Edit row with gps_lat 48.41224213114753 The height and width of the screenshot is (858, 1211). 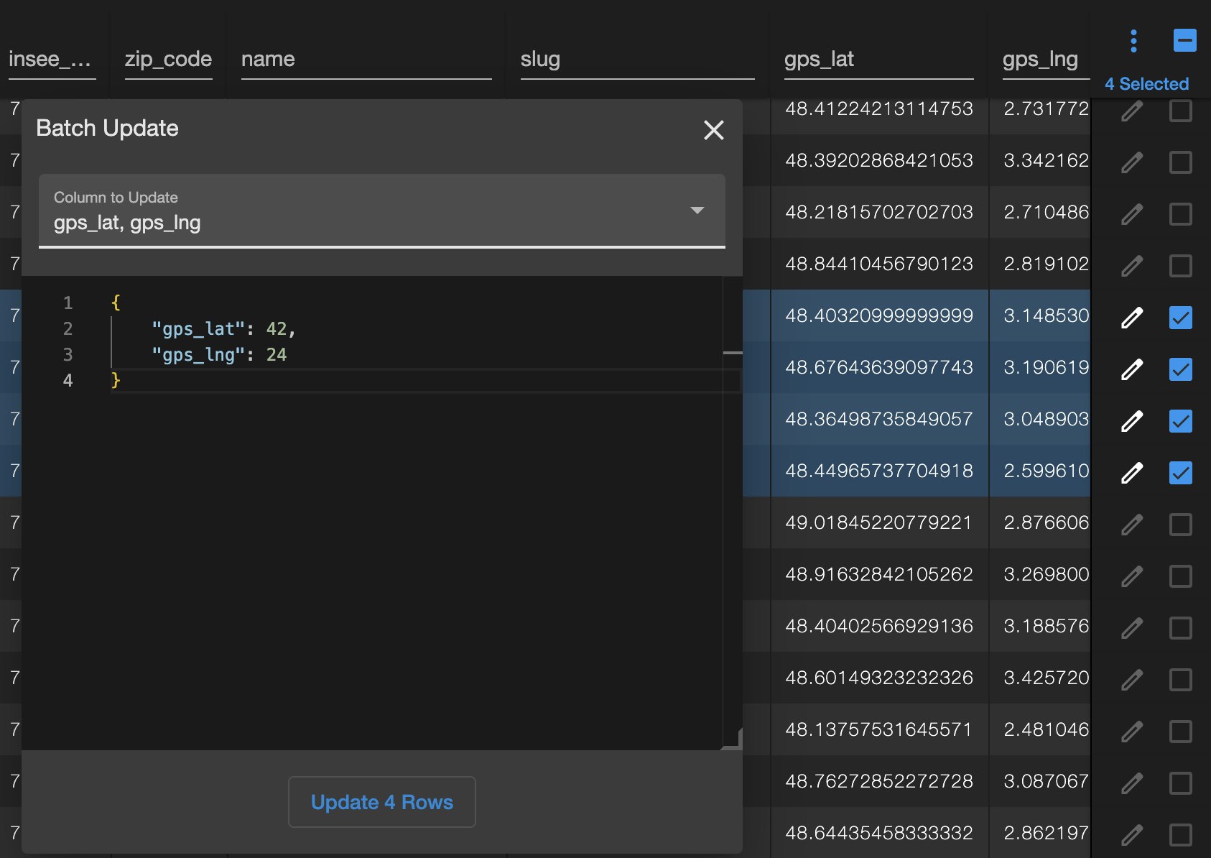pos(1132,111)
